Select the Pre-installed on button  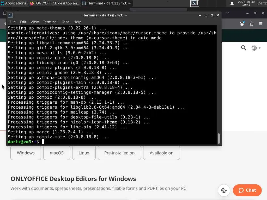click(x=119, y=153)
